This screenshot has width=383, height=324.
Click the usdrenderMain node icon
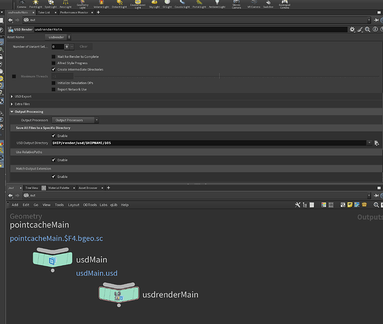(119, 293)
